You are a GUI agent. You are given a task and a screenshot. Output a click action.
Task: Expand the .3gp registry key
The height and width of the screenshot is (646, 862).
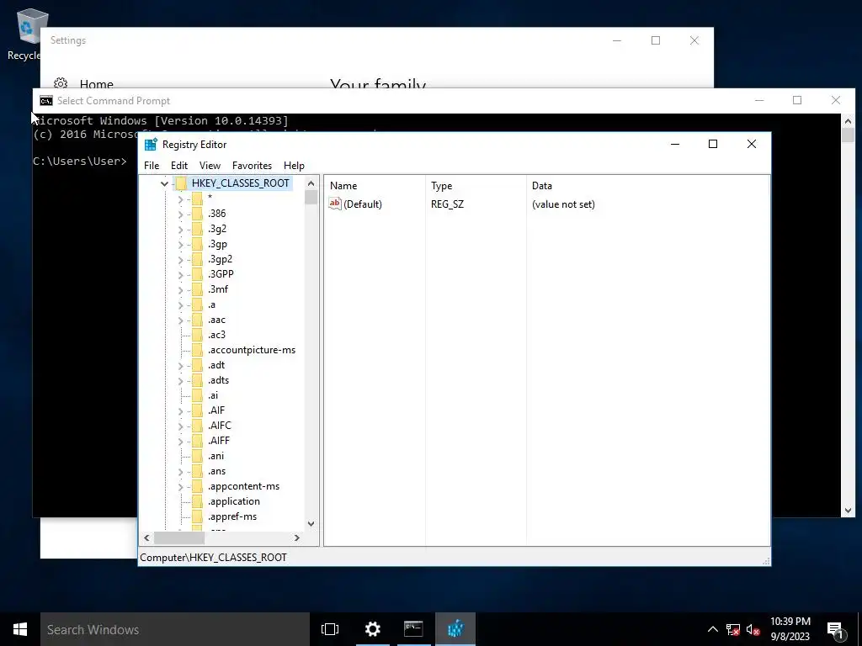181,245
